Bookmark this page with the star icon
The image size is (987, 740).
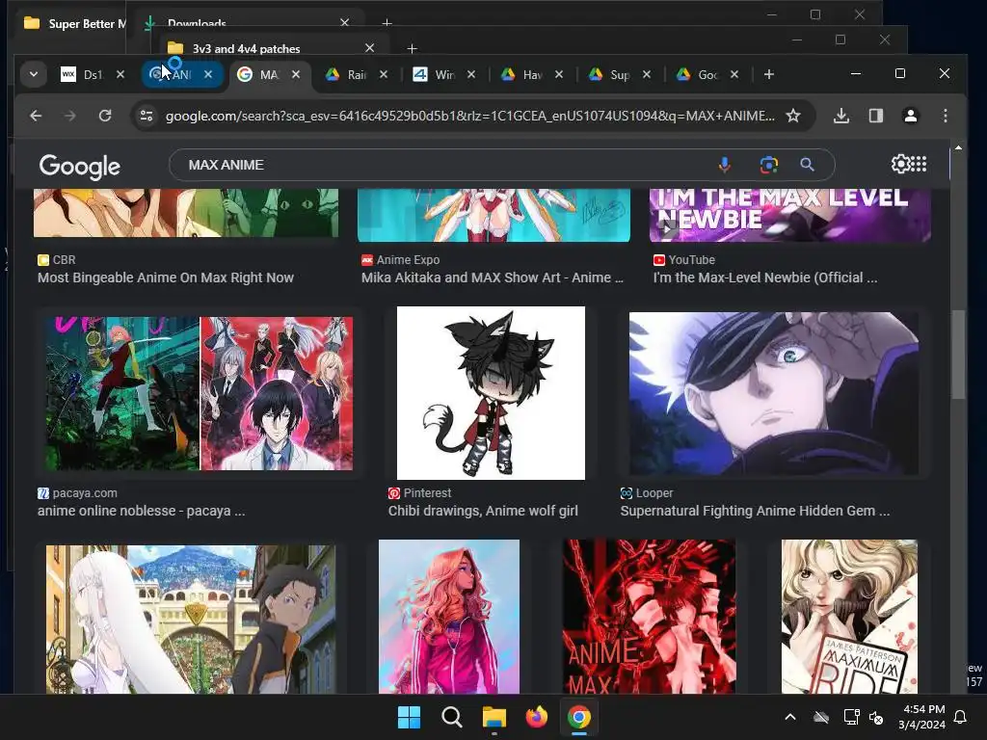(x=793, y=116)
